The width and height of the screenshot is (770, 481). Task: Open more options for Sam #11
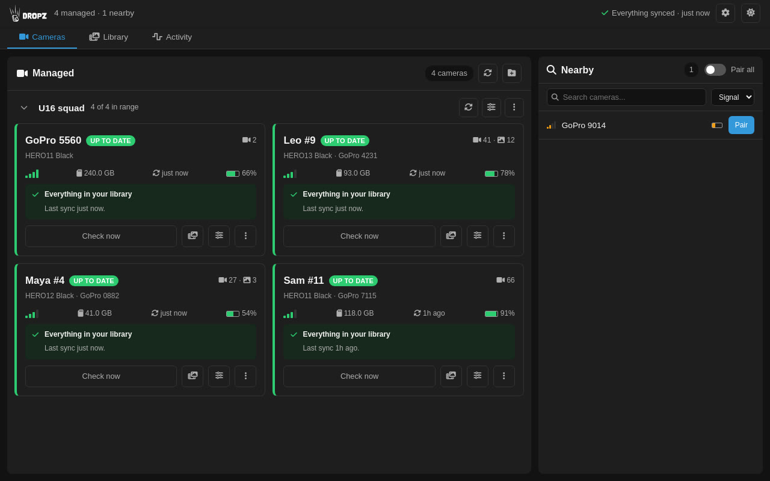coord(504,376)
